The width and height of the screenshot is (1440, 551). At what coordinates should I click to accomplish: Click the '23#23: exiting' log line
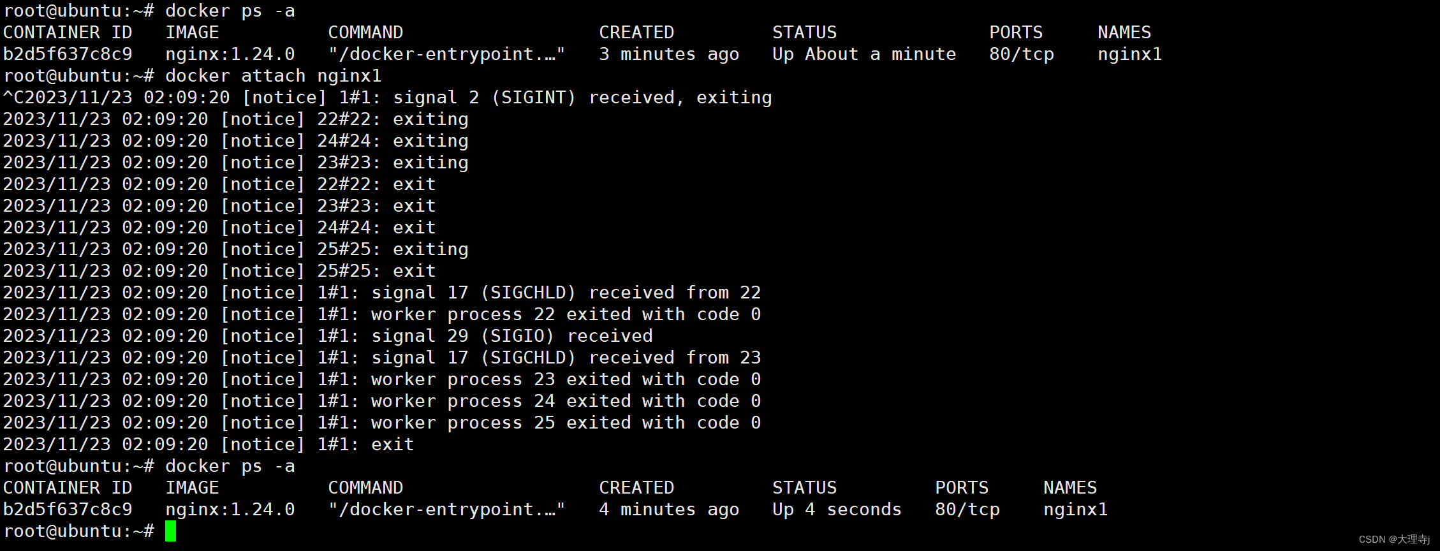click(x=236, y=163)
